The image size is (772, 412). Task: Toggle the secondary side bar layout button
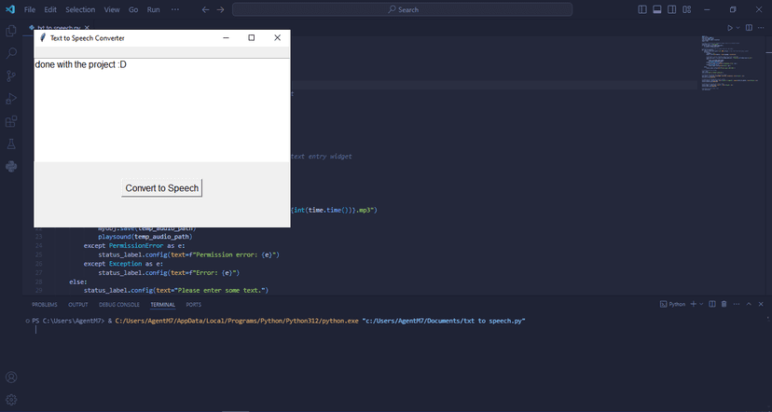tap(671, 9)
